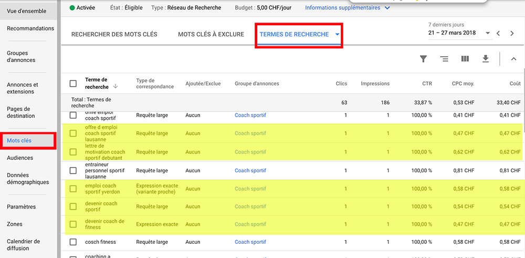525x258 pixels.
Task: Tick the select-all checkbox in the header
Action: click(73, 84)
